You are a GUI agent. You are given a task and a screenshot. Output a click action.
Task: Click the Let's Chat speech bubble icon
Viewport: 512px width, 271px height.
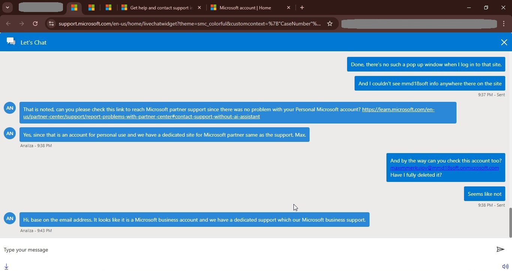pyautogui.click(x=11, y=42)
